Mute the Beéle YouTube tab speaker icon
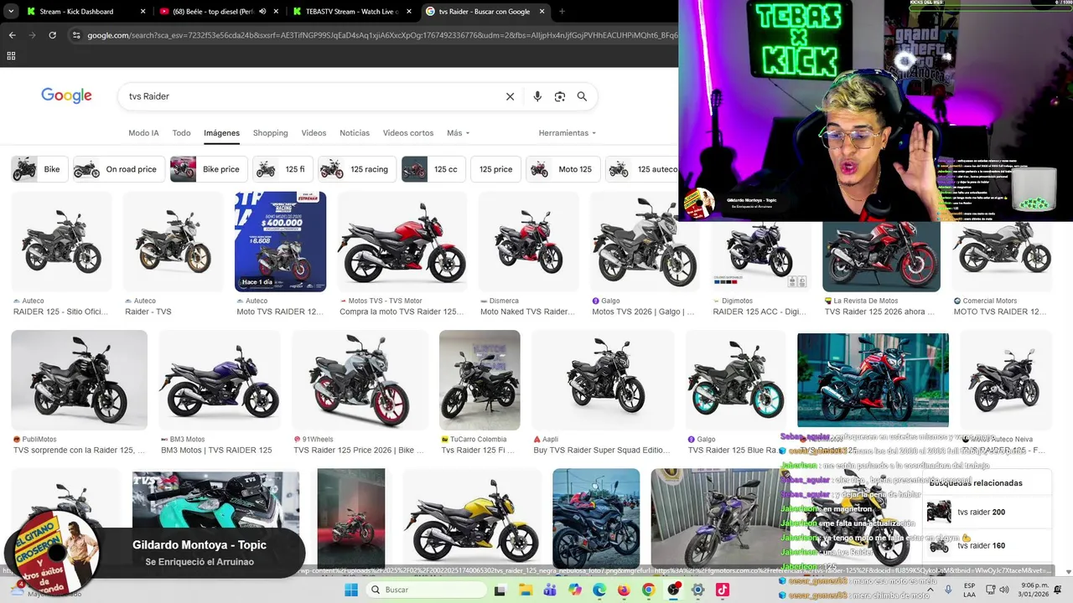This screenshot has height=603, width=1073. pos(262,12)
